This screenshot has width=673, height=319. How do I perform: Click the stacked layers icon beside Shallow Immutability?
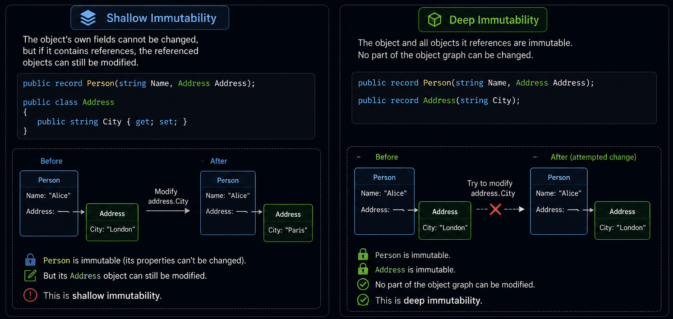88,18
